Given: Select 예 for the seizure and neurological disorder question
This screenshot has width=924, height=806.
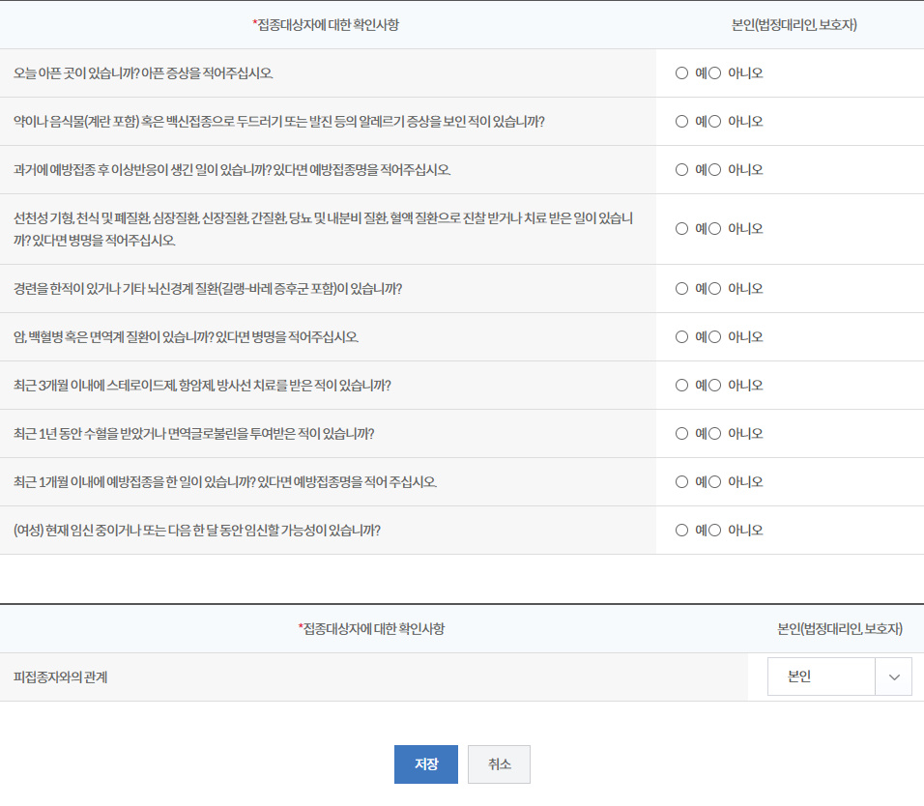Looking at the screenshot, I should pyautogui.click(x=681, y=287).
